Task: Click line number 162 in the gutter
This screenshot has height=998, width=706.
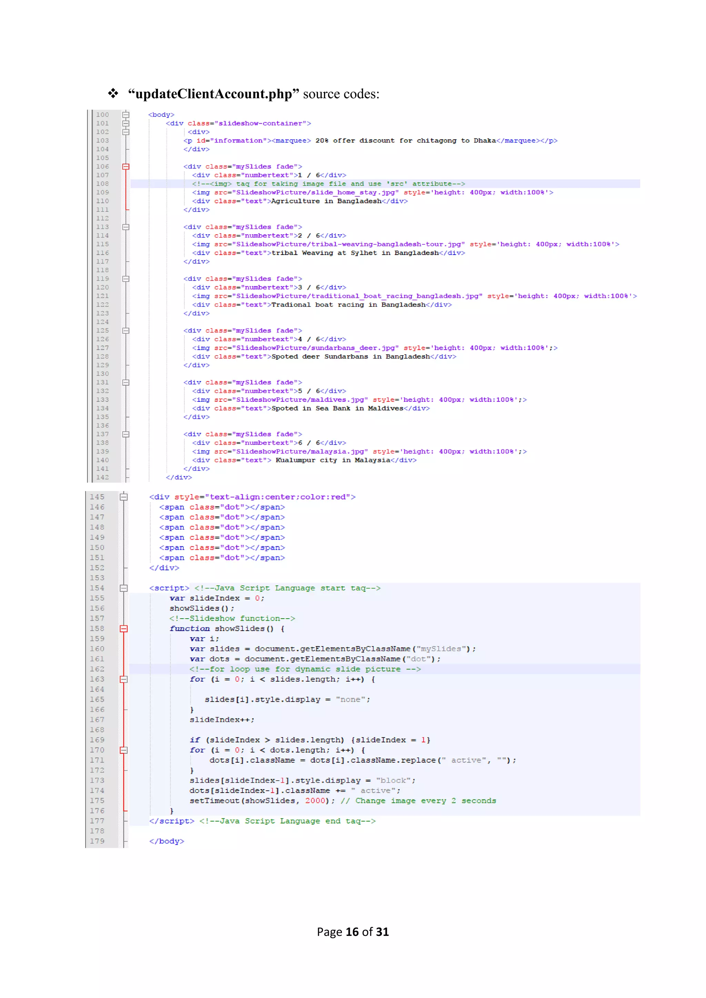Action: tap(97, 669)
